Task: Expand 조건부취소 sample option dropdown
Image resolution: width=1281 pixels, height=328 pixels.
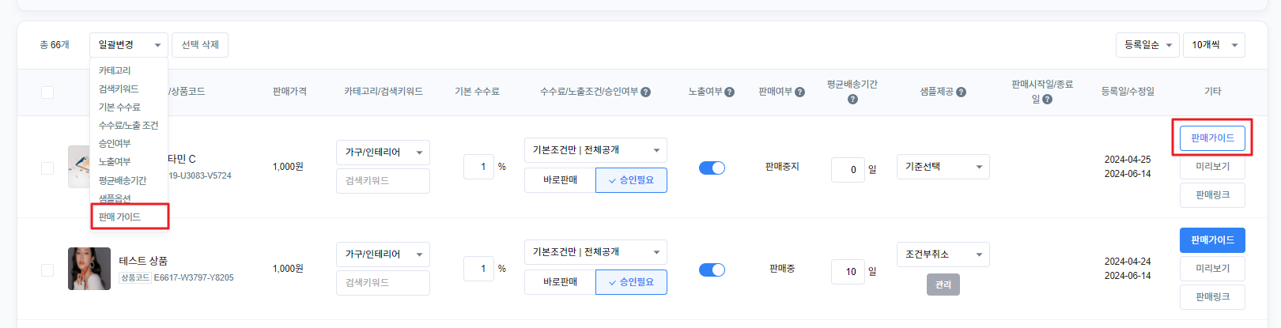Action: pyautogui.click(x=943, y=254)
